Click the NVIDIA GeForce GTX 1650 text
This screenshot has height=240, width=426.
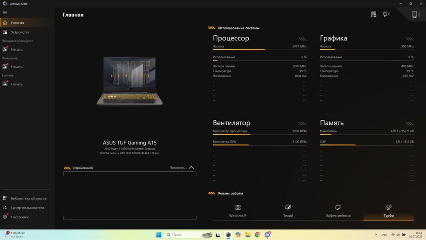130,153
